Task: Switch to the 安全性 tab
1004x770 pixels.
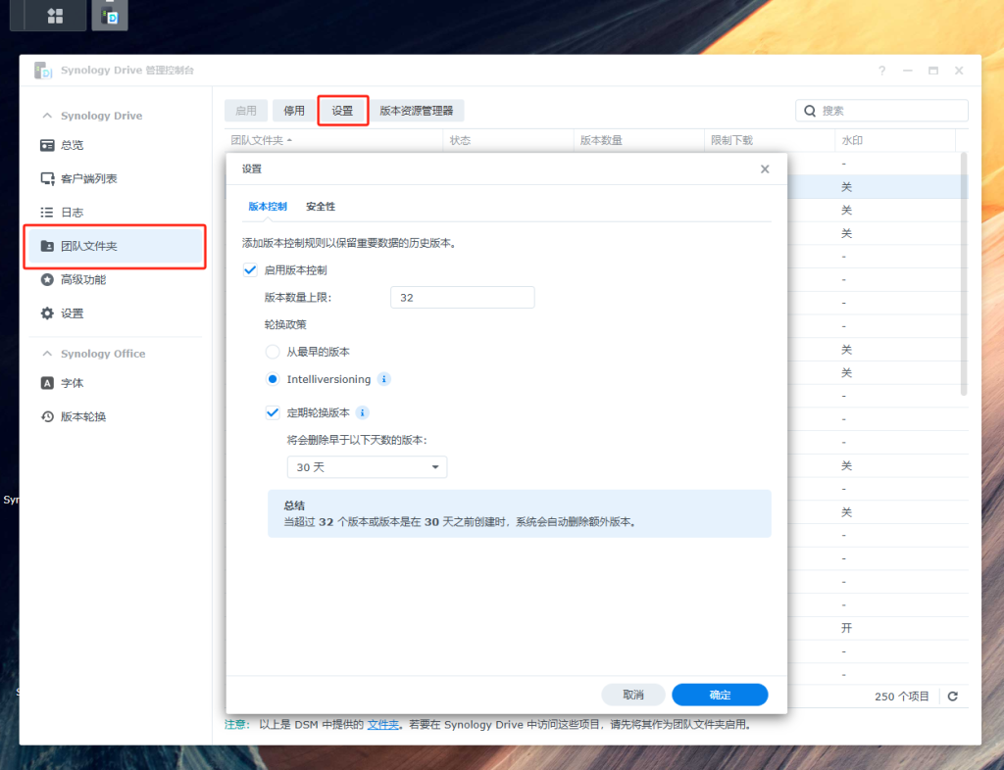Action: (x=321, y=207)
